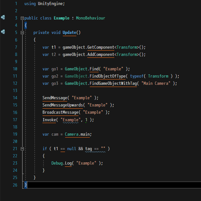
Task: Click the tag identifier on line 21
Action: pyautogui.click(x=89, y=149)
